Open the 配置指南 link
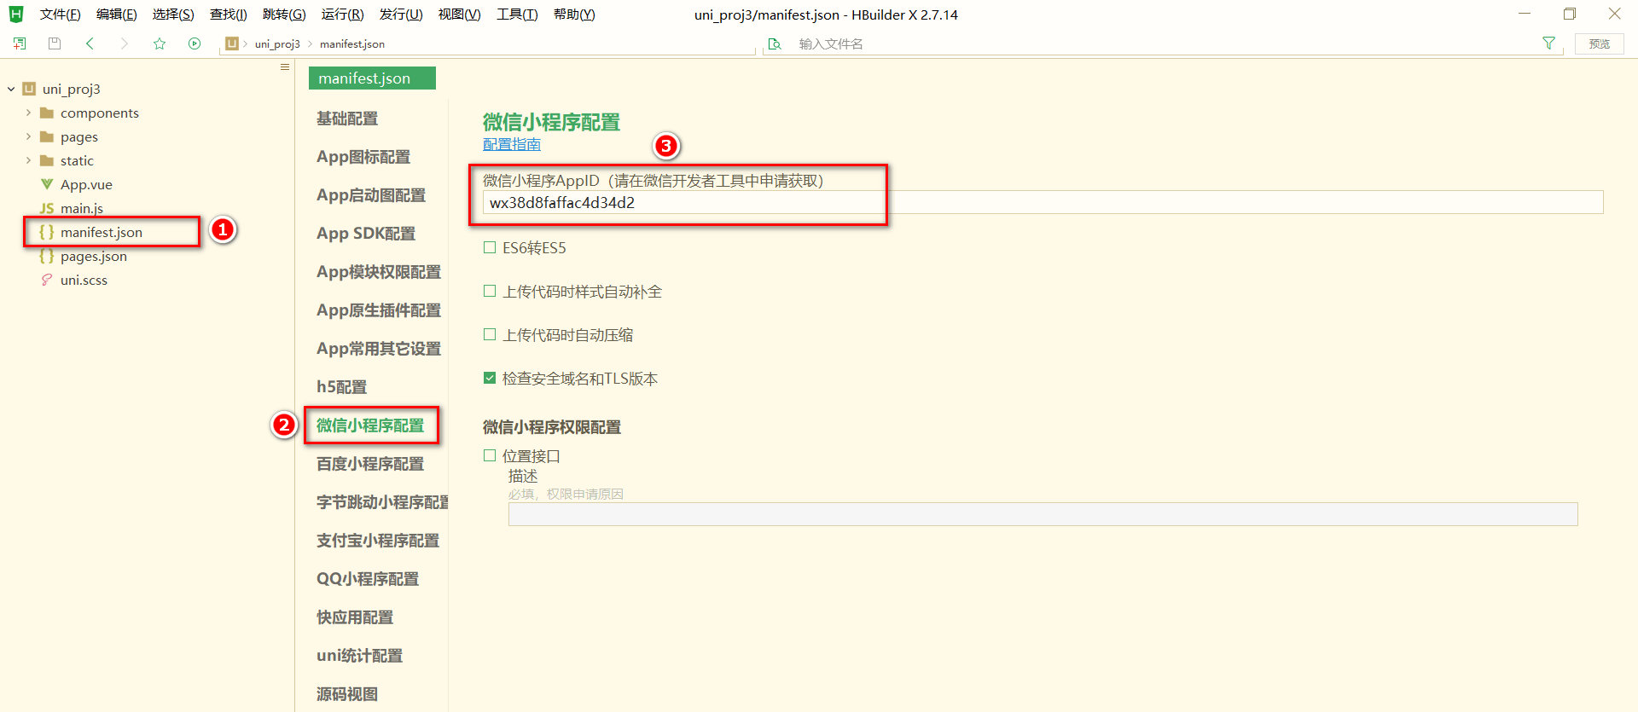Viewport: 1638px width, 712px height. point(512,144)
